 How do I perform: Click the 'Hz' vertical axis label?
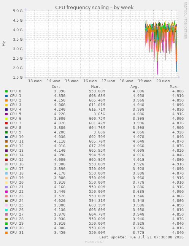coord(4,44)
